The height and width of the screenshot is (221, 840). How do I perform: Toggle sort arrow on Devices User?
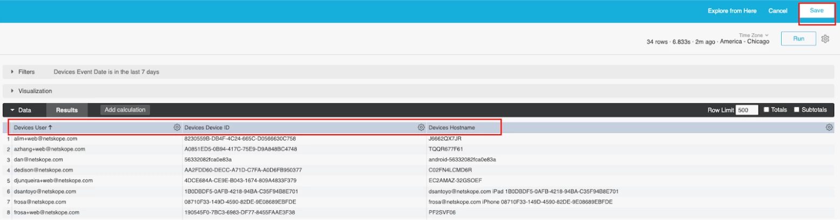point(50,128)
